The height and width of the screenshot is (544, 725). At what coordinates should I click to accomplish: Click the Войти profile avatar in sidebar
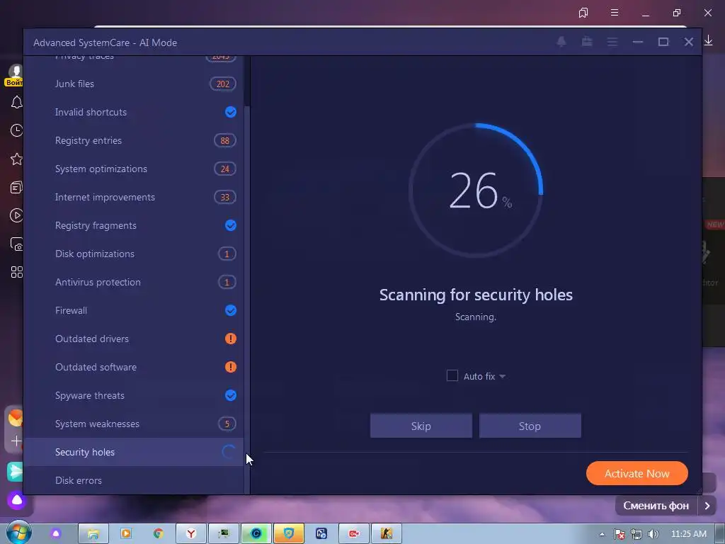click(15, 75)
